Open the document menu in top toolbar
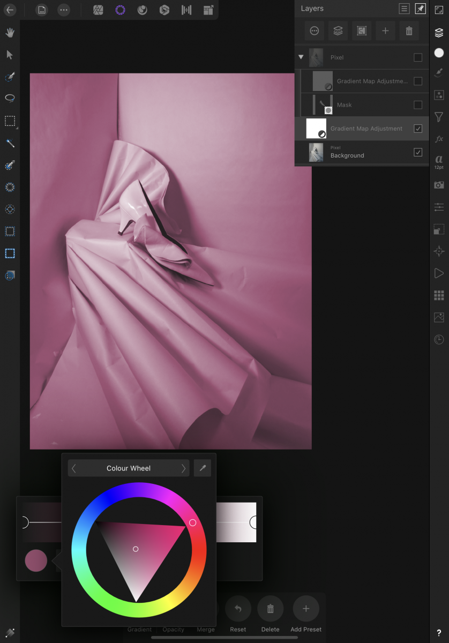 click(42, 10)
